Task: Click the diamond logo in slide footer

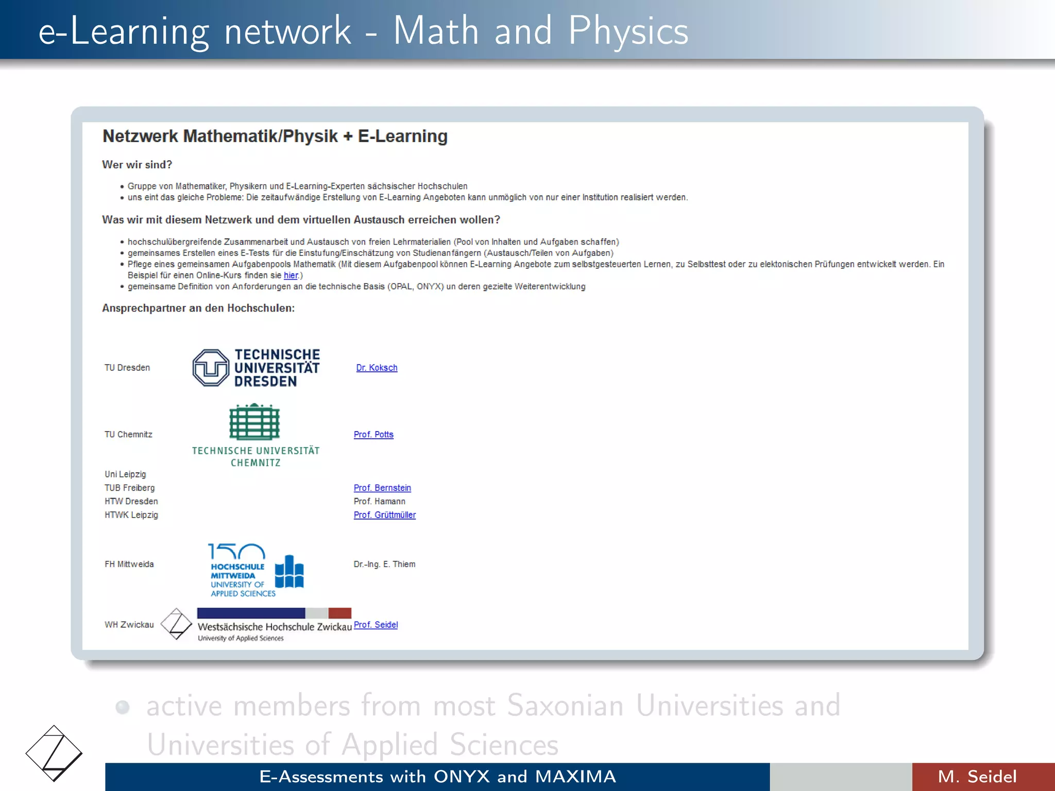Action: click(x=54, y=753)
